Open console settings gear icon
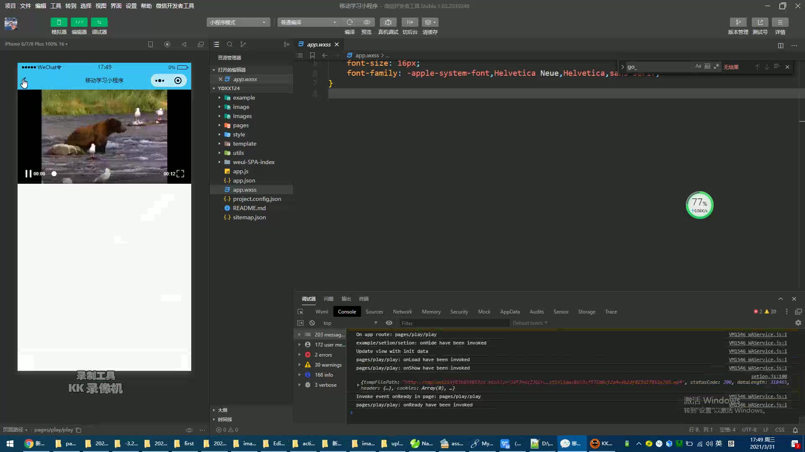This screenshot has height=452, width=805. point(798,323)
